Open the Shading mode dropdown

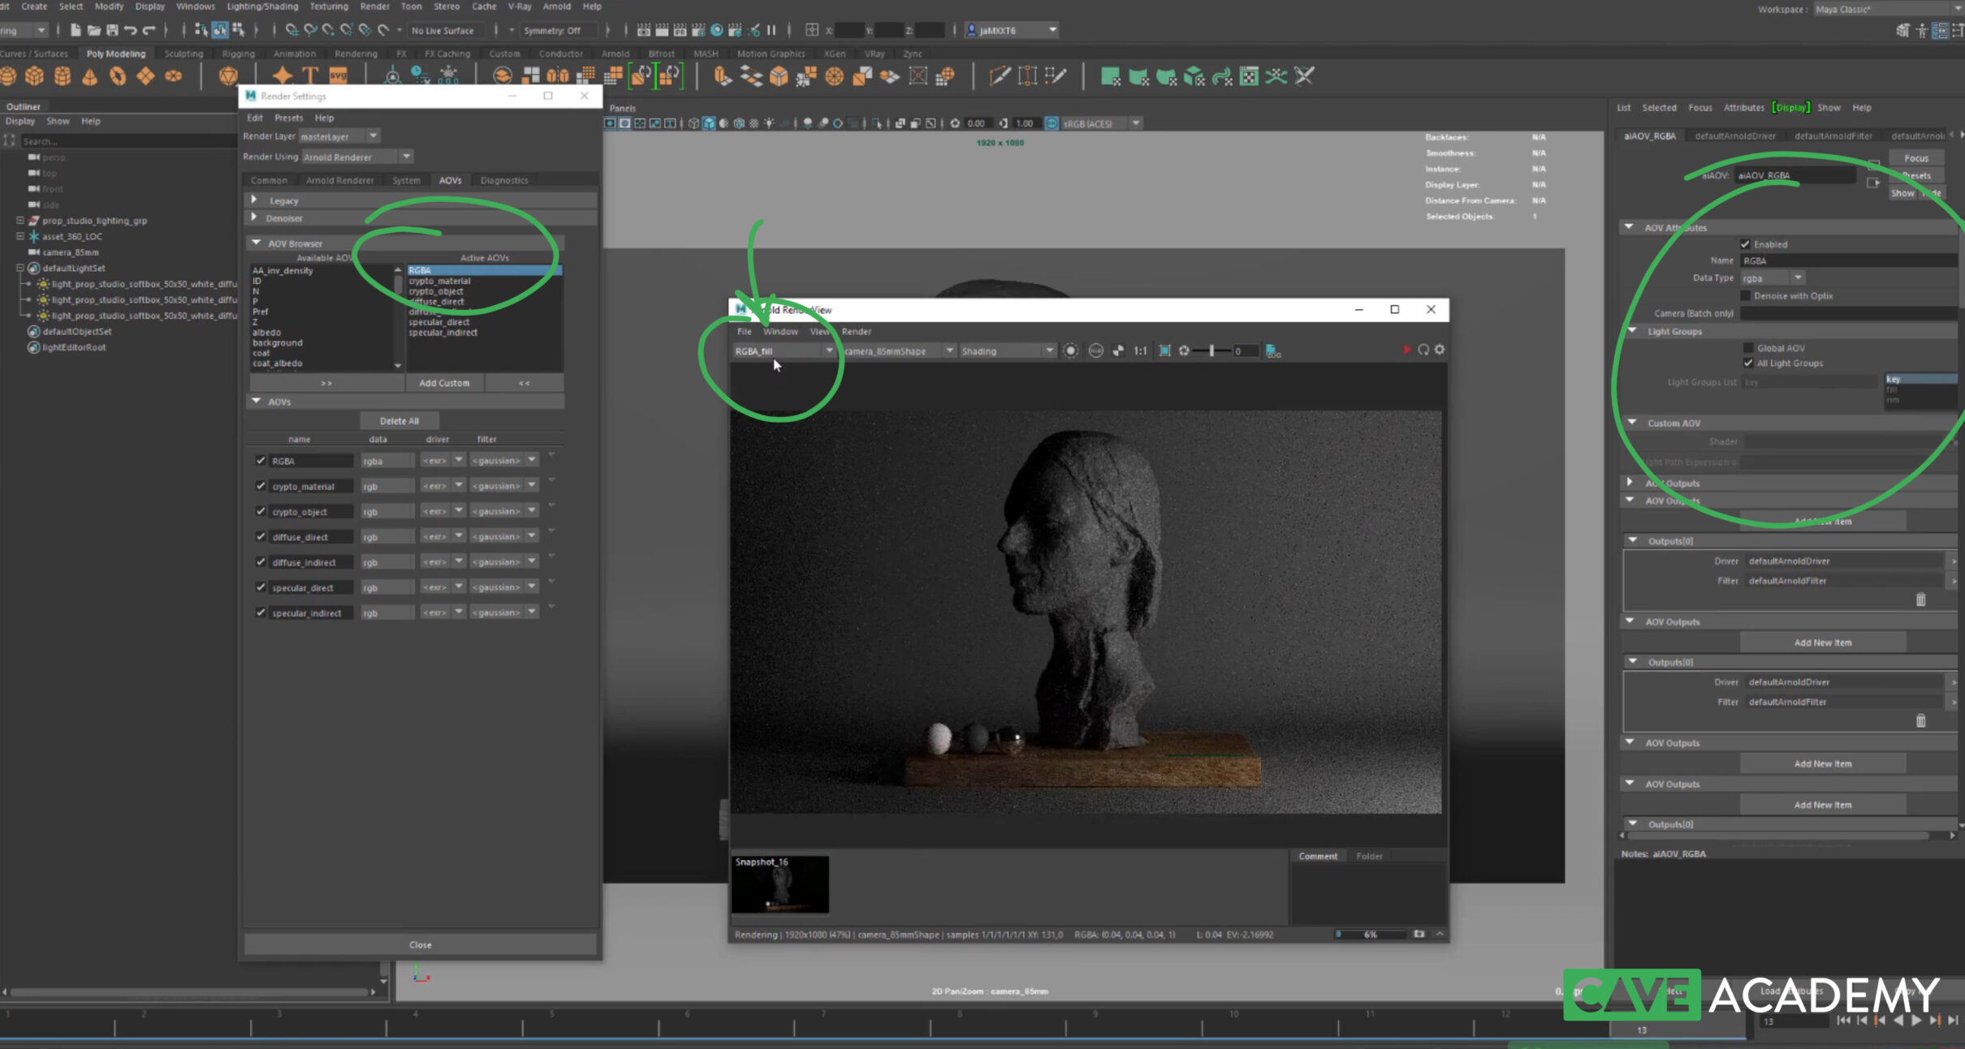[1007, 350]
